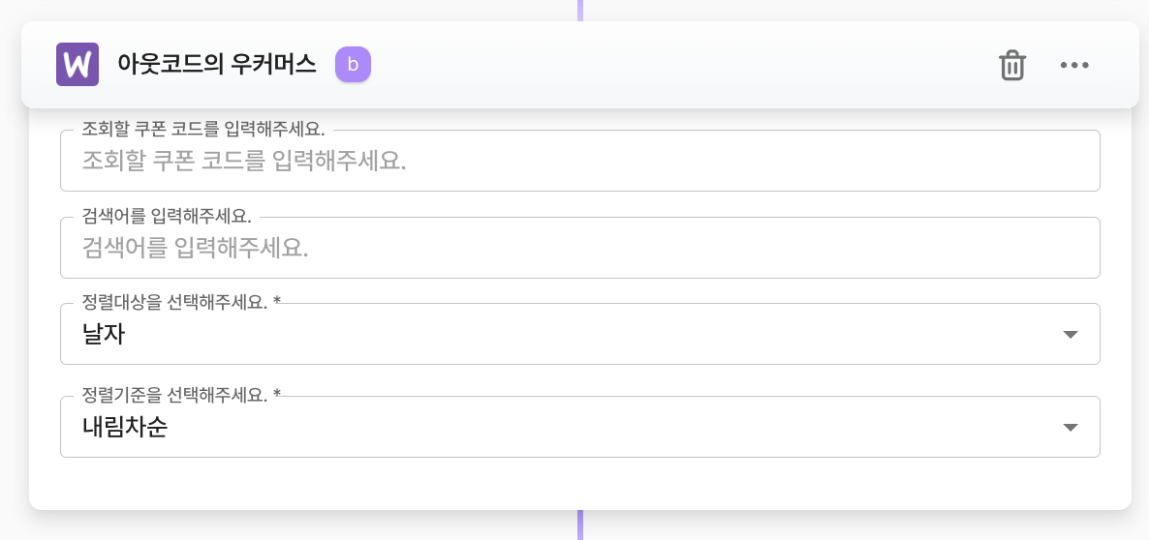Expand the 내림차순 sort order dropdown arrow
Viewport: 1149px width, 540px height.
(1071, 428)
